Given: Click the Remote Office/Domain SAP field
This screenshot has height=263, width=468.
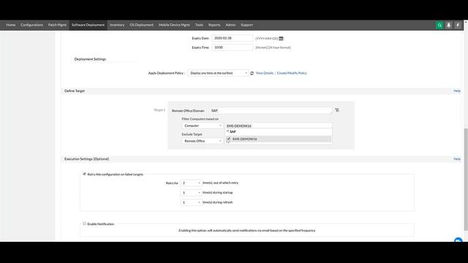Looking at the screenshot, I should (x=271, y=110).
